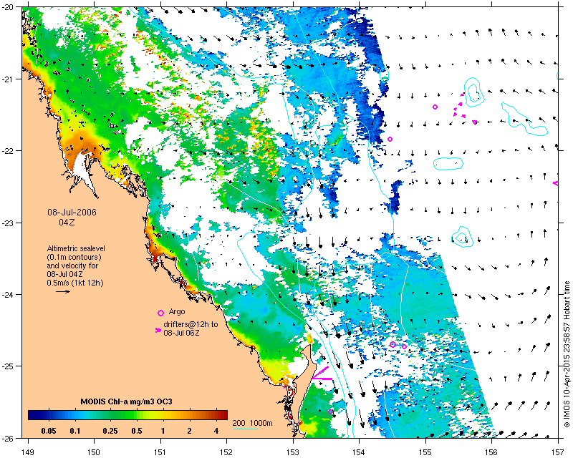Click the Argo legend circle marker
573x458 pixels.
[160, 313]
